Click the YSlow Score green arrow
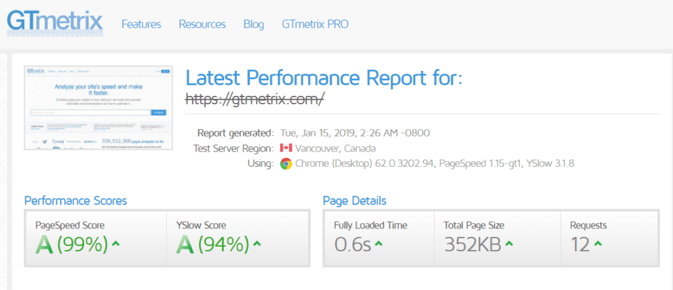This screenshot has width=673, height=290. point(257,243)
